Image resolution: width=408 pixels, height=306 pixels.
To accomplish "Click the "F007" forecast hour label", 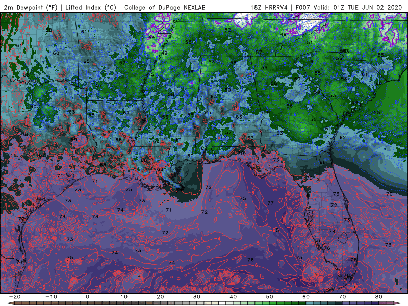I will tap(303, 7).
